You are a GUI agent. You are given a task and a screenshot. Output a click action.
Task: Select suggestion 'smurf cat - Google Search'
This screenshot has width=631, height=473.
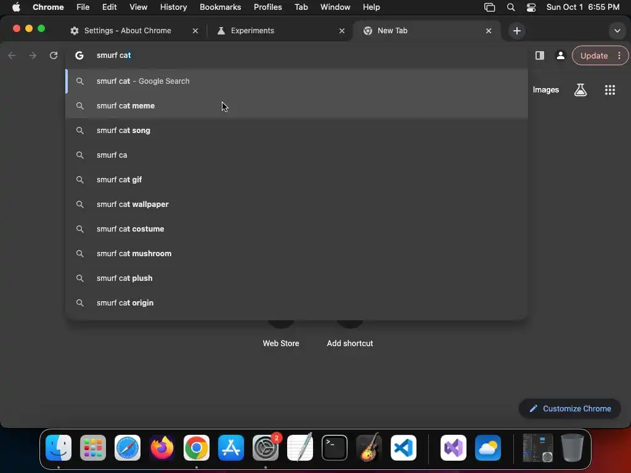pyautogui.click(x=296, y=81)
